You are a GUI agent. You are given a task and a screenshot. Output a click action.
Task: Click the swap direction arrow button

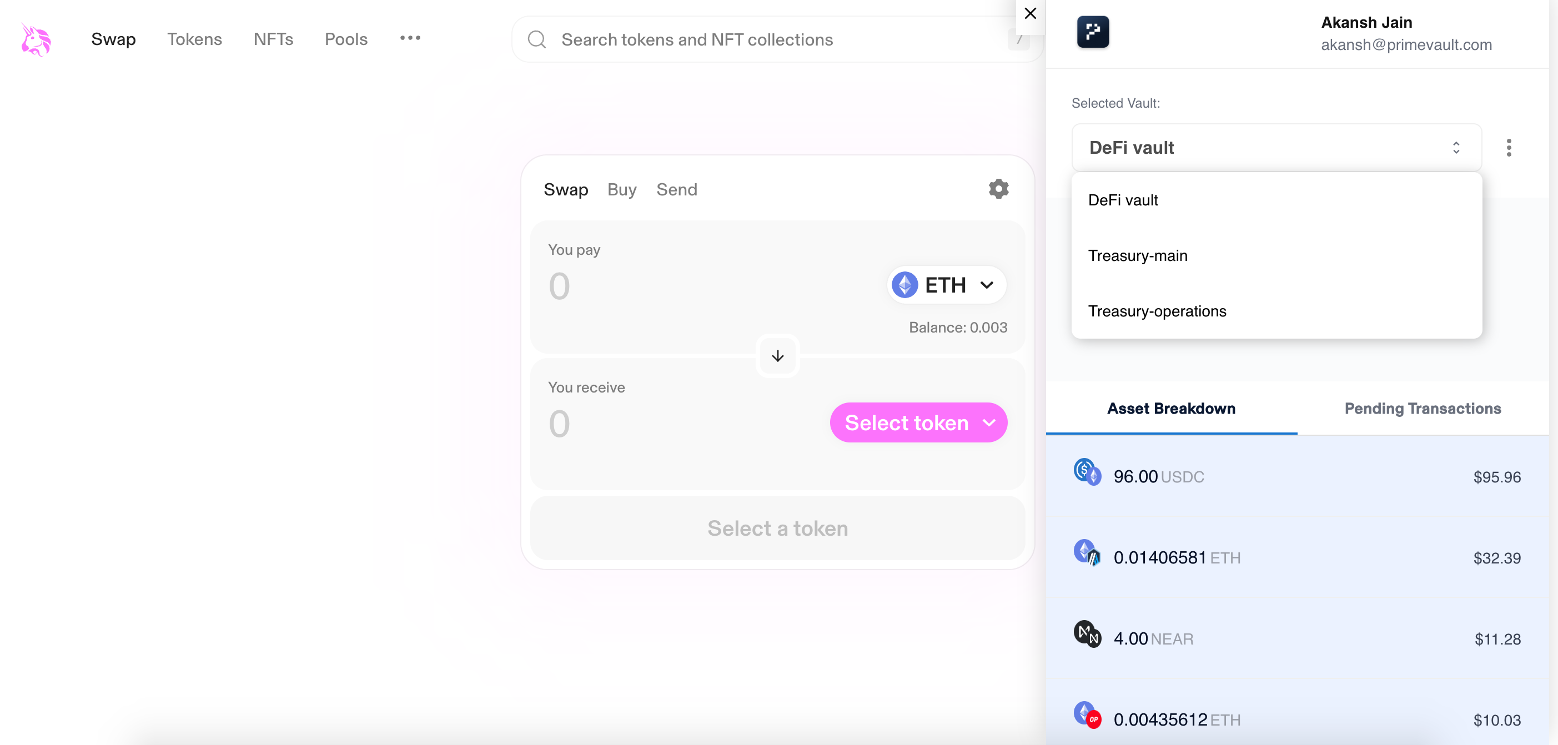pyautogui.click(x=777, y=356)
